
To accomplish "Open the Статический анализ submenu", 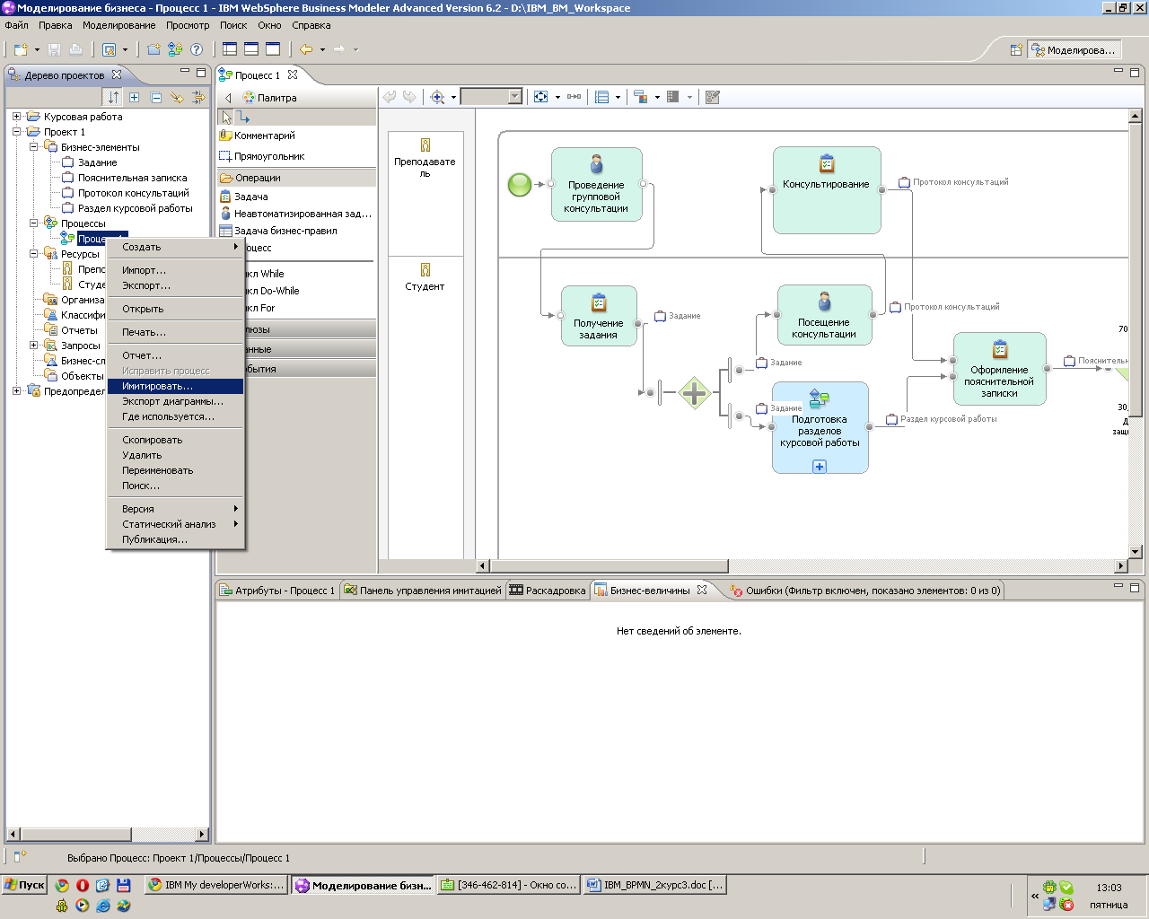I will pyautogui.click(x=175, y=524).
